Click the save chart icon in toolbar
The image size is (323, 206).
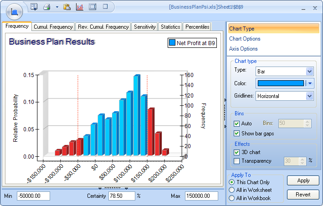click(x=34, y=7)
